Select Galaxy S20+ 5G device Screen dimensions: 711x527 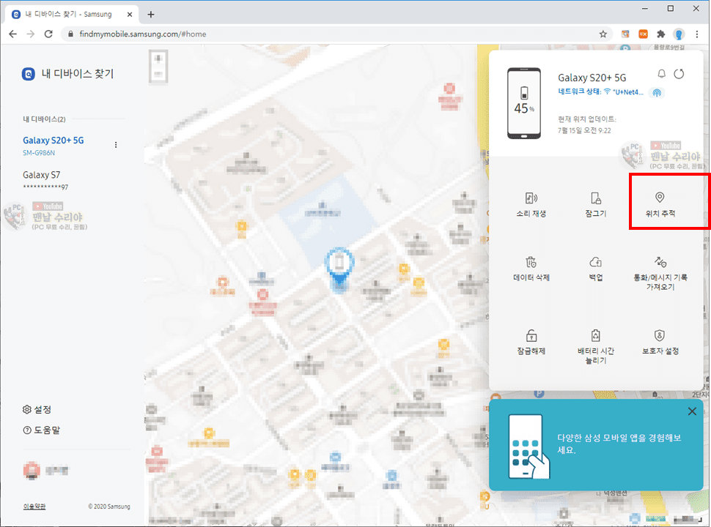pyautogui.click(x=54, y=146)
